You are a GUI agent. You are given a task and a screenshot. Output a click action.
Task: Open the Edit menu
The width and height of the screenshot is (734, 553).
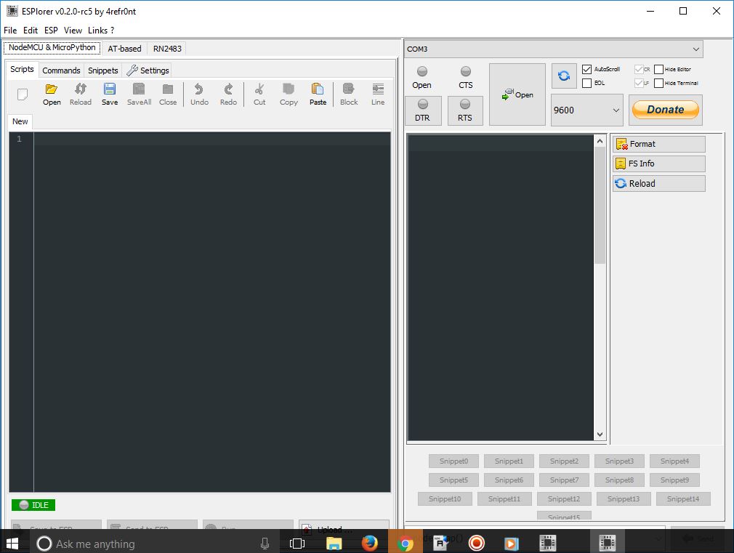pyautogui.click(x=31, y=31)
